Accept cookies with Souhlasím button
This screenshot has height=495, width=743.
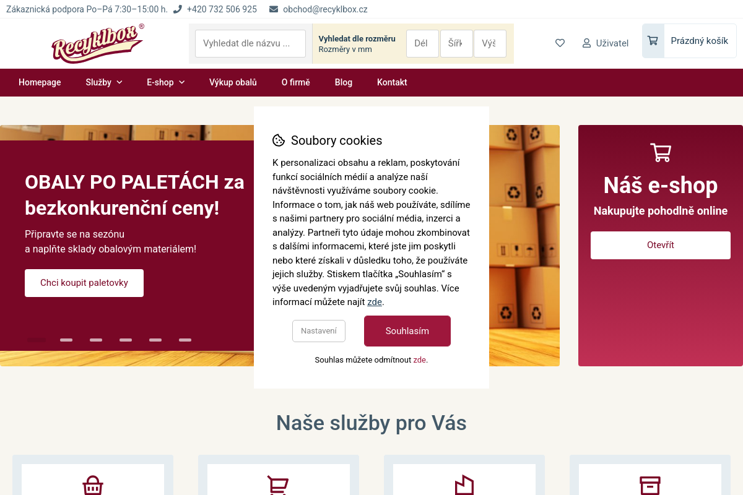click(x=407, y=331)
